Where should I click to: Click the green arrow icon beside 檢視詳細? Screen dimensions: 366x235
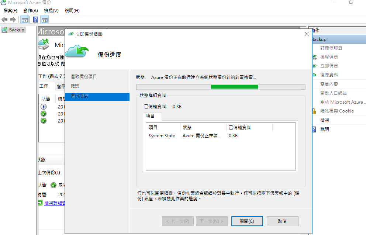tap(40, 203)
